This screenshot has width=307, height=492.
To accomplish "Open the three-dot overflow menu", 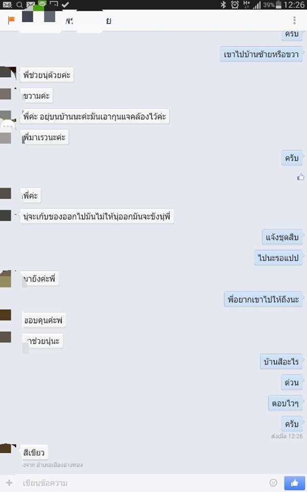I will click(x=294, y=20).
